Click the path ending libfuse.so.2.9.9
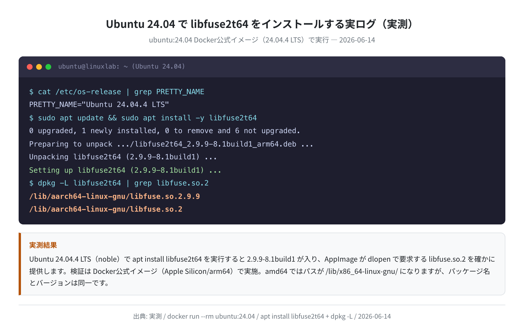 (x=114, y=197)
